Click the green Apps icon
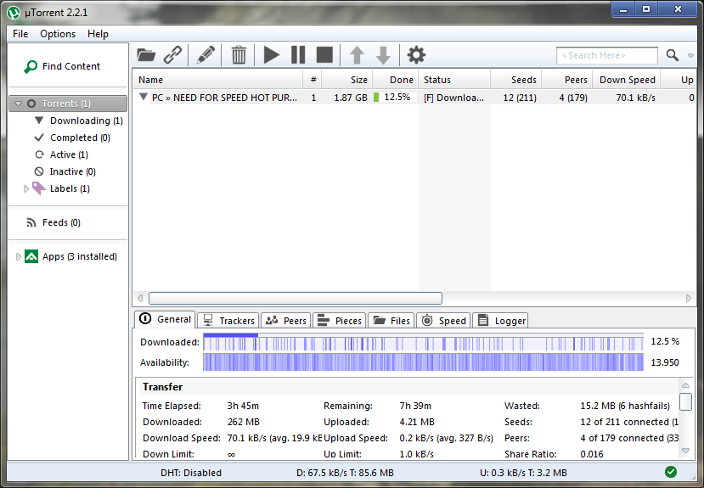 coord(31,256)
